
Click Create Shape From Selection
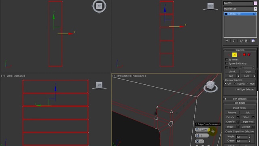240,131
